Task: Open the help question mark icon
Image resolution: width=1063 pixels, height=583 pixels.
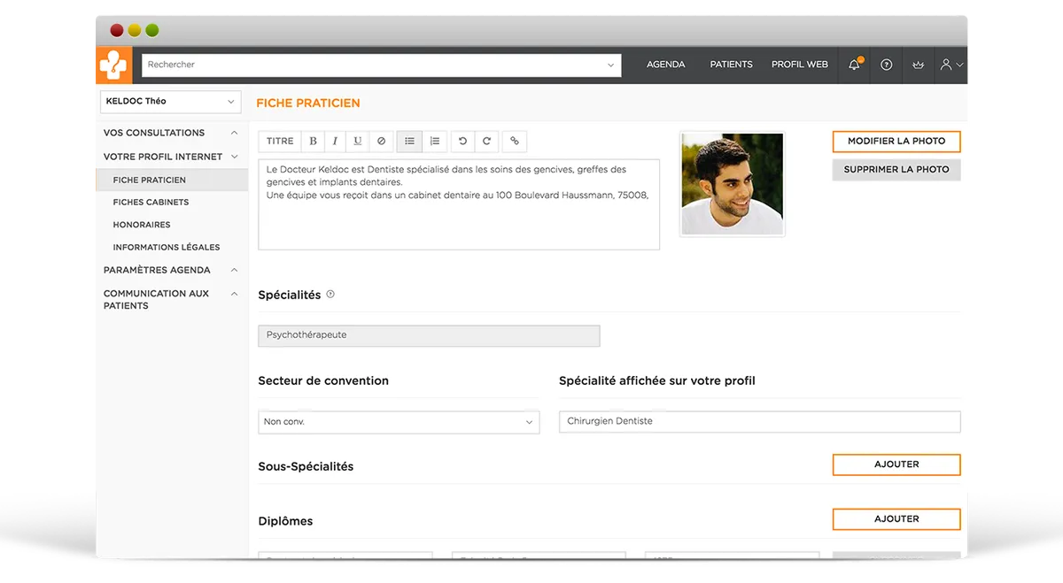Action: click(x=886, y=65)
